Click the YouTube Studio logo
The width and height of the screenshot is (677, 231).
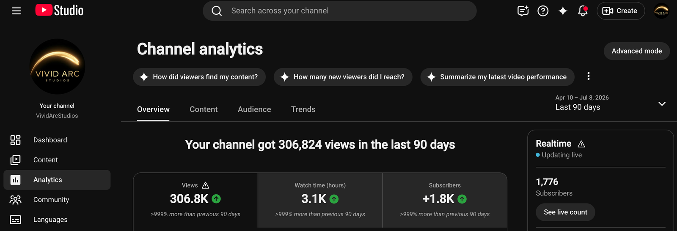59,10
